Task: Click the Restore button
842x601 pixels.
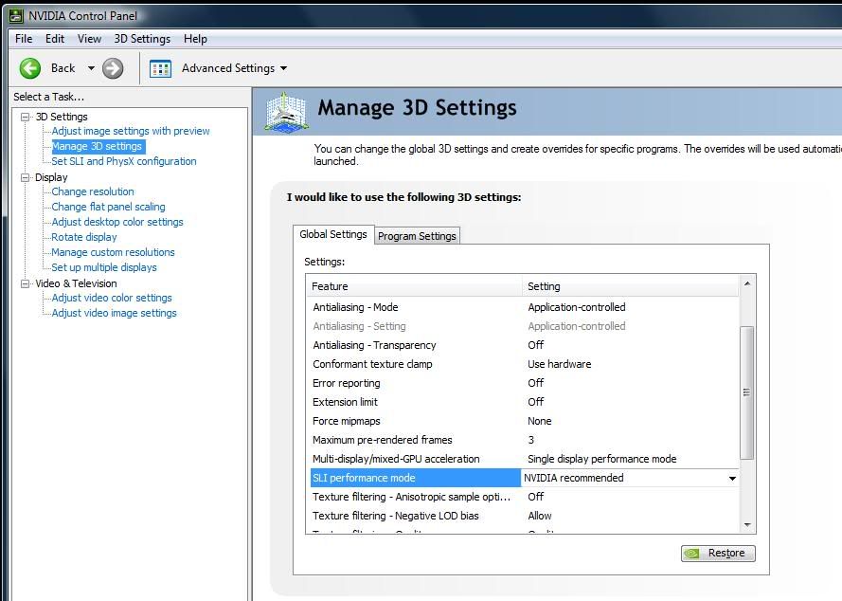Action: 718,554
